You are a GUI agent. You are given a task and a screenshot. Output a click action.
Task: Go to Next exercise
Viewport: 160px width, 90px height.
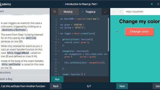tap(122, 86)
